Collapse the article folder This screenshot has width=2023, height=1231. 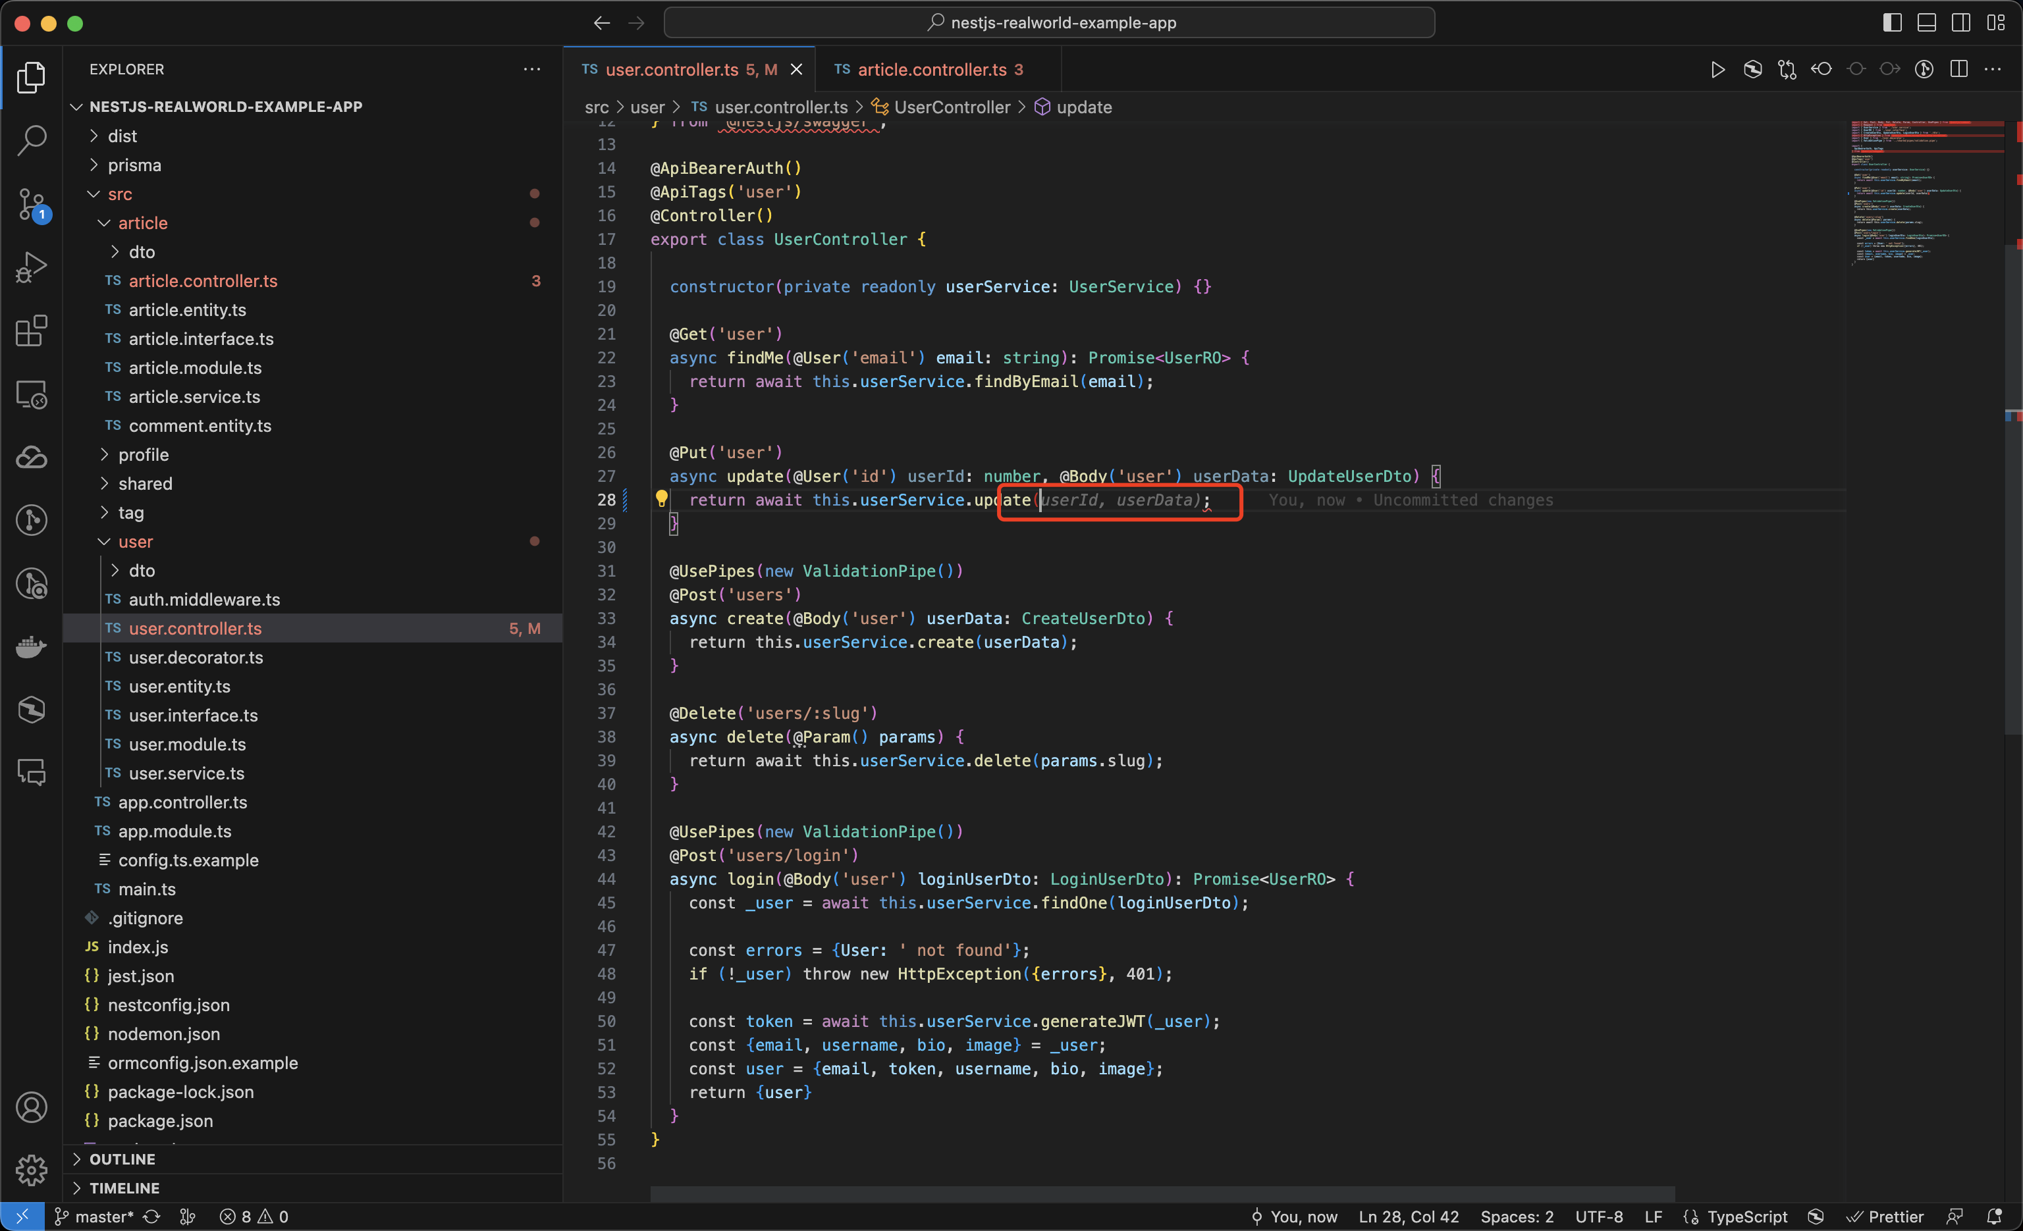tap(142, 223)
